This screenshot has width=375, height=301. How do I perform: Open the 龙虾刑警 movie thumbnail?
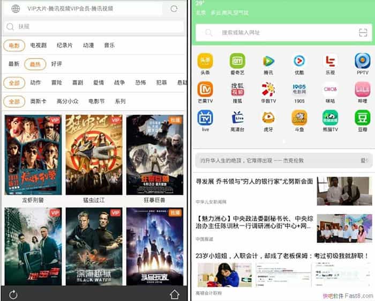(32, 155)
